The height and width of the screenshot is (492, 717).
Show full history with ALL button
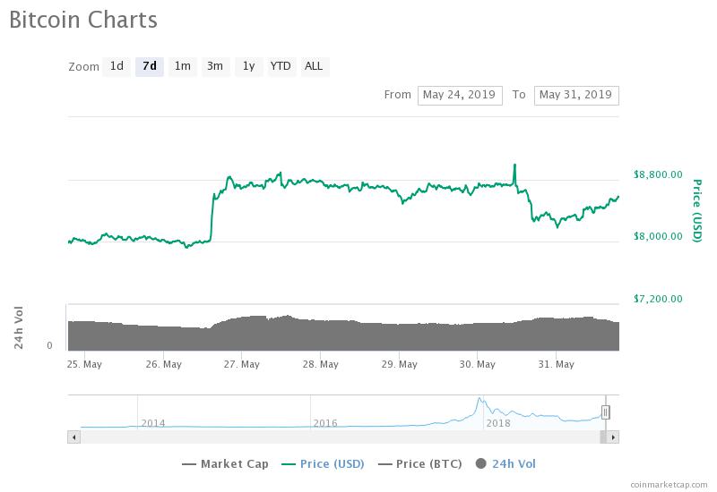[314, 66]
